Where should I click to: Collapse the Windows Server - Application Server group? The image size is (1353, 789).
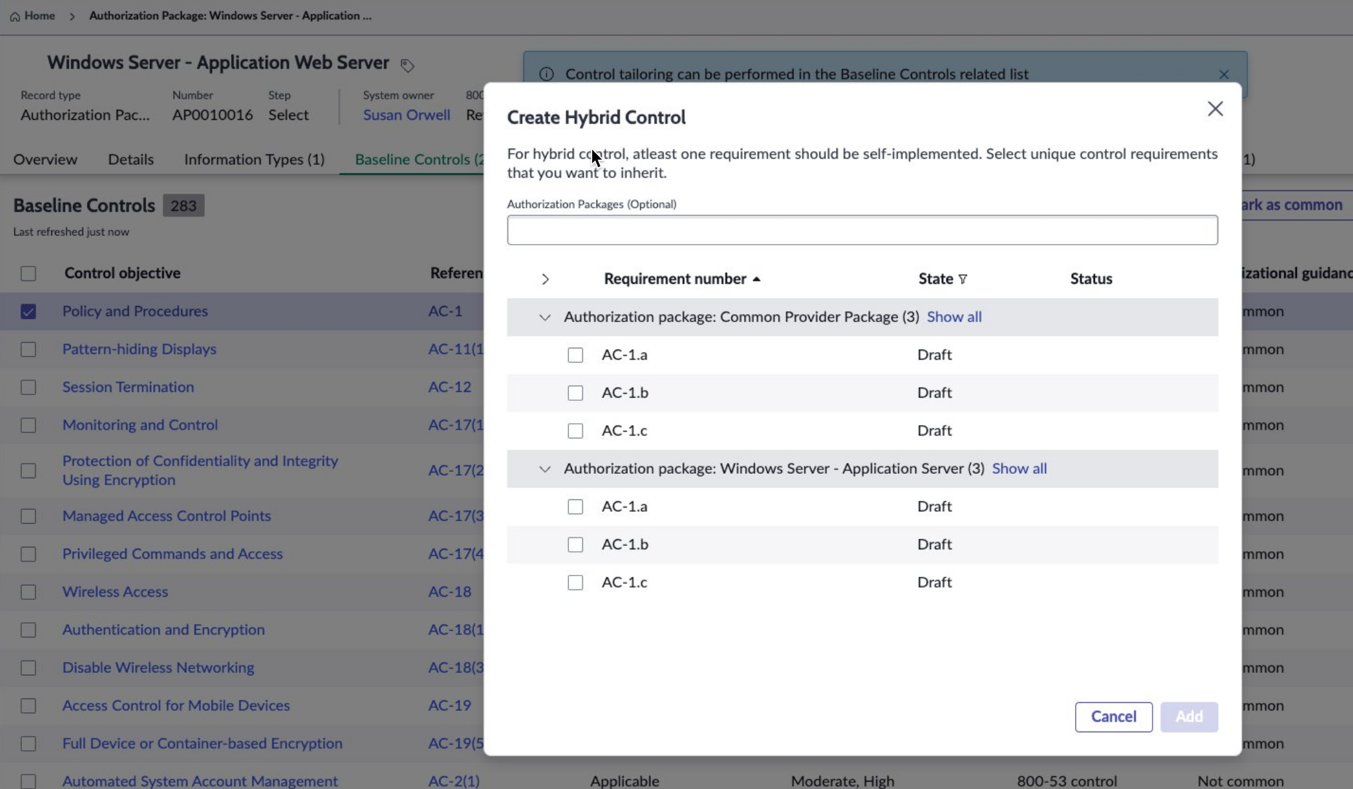pos(545,469)
